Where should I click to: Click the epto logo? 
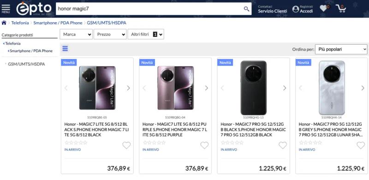click(x=34, y=8)
